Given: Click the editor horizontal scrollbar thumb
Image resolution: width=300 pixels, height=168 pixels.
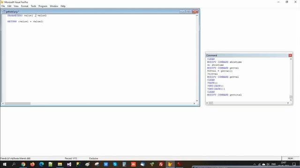Looking at the screenshot, I should click(x=17, y=104).
